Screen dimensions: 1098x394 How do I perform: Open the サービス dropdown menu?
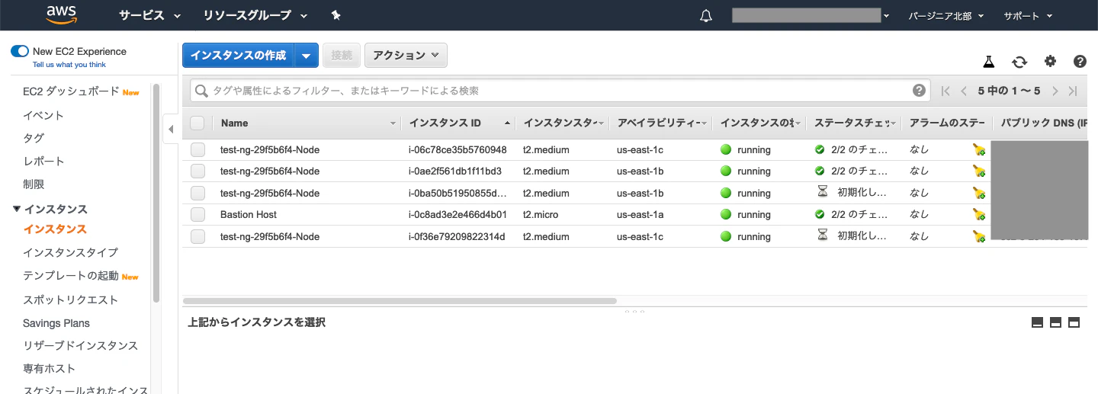150,15
